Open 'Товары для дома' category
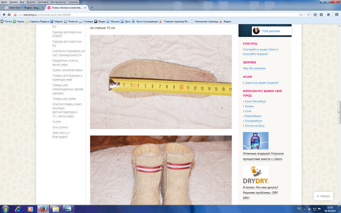This screenshot has width=341, height=213. (x=64, y=99)
